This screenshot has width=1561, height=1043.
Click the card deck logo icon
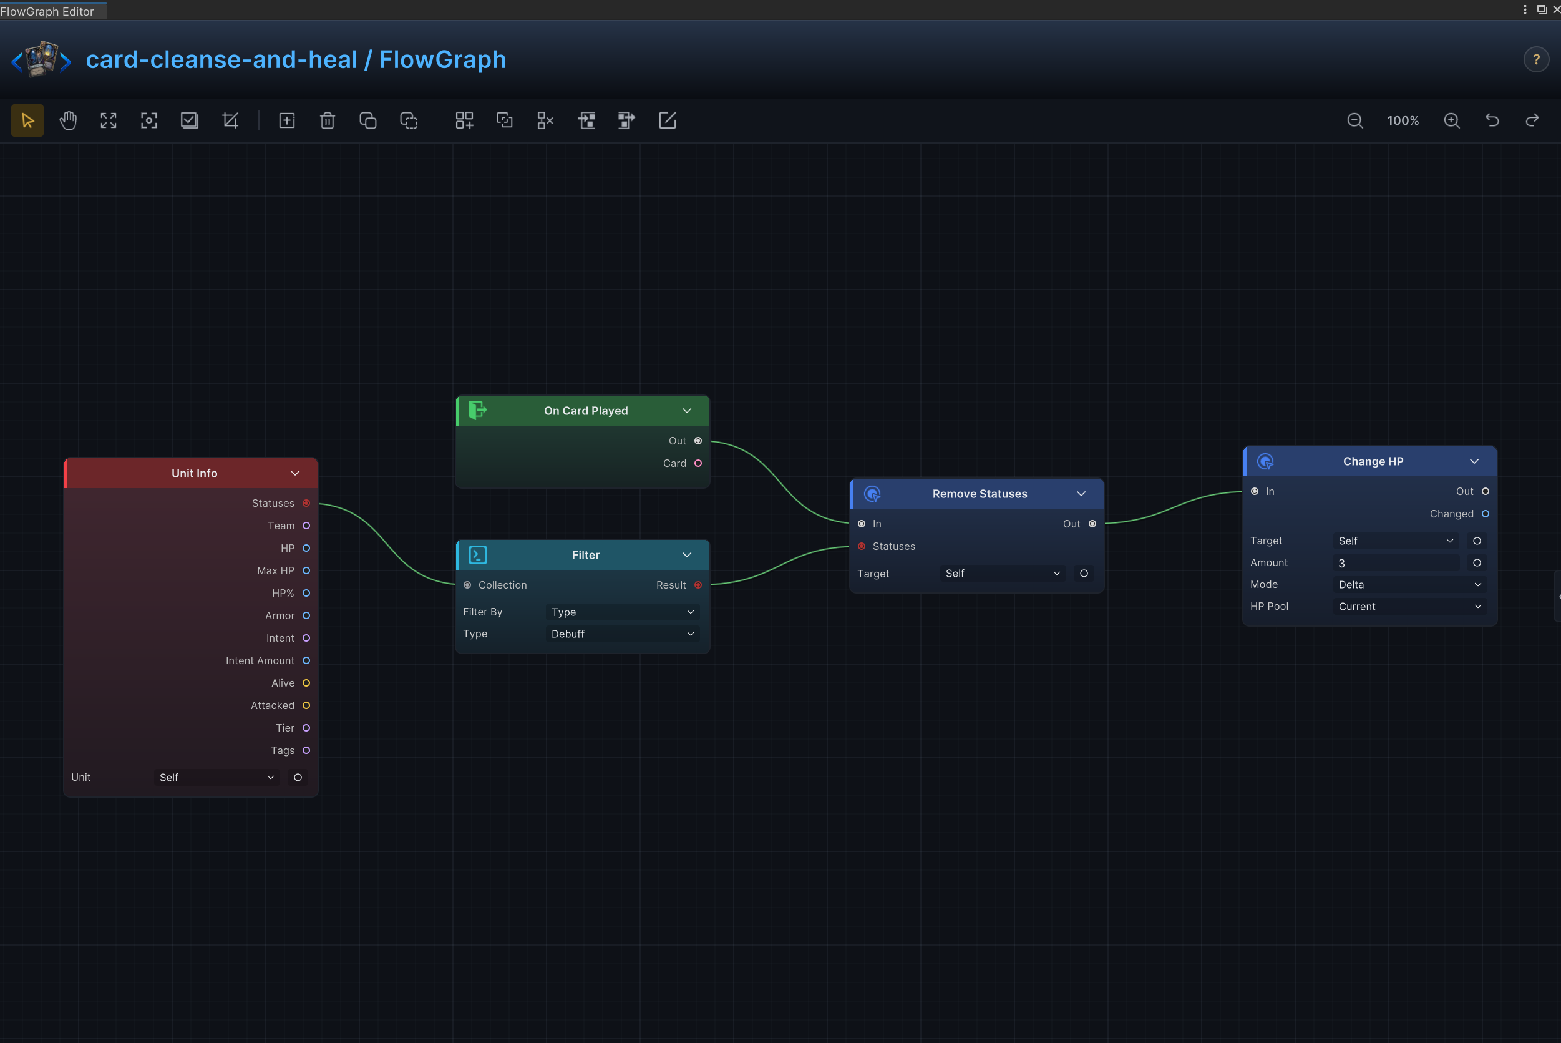(41, 59)
